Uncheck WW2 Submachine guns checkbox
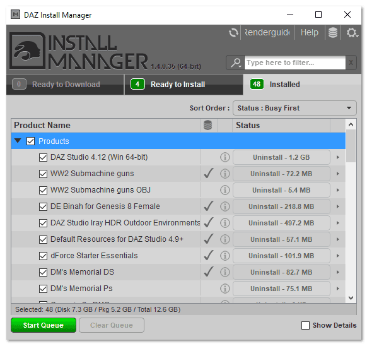Screen dimensions: 367x346 [43, 174]
